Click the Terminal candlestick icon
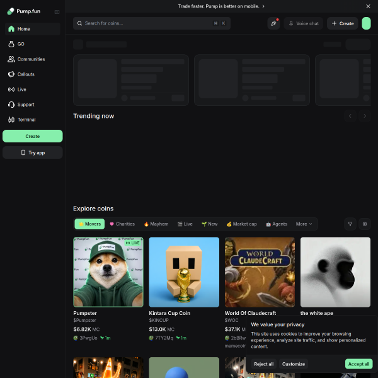Screen dimensions: 378x378 click(11, 120)
